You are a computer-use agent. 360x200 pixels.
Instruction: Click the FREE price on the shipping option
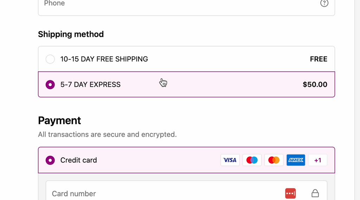(319, 59)
